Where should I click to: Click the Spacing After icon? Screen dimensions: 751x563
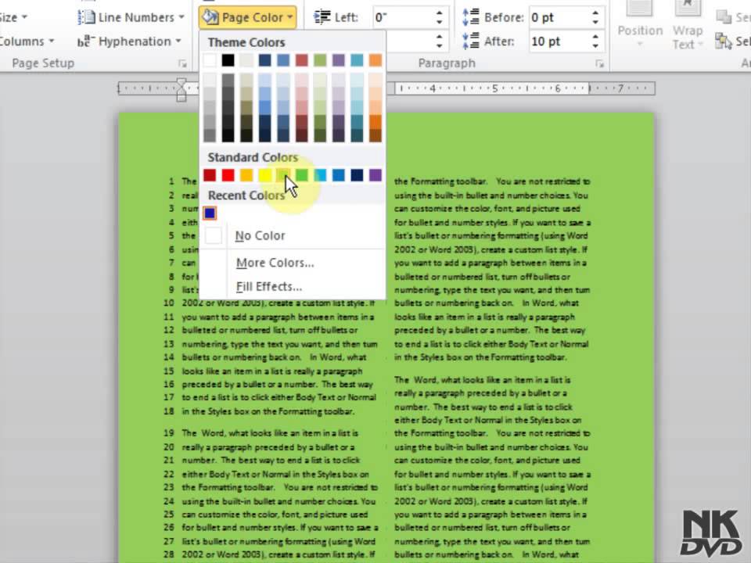(471, 41)
